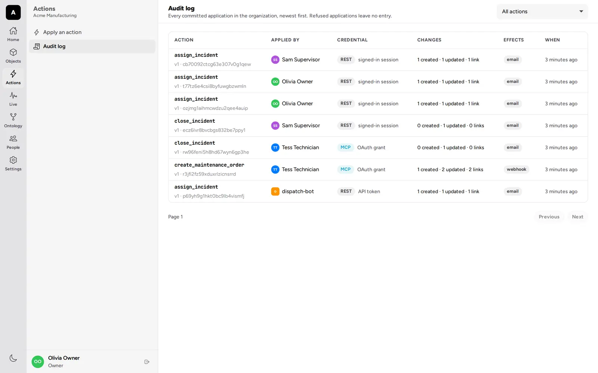Click the Previous page button
This screenshot has width=598, height=373.
(549, 217)
